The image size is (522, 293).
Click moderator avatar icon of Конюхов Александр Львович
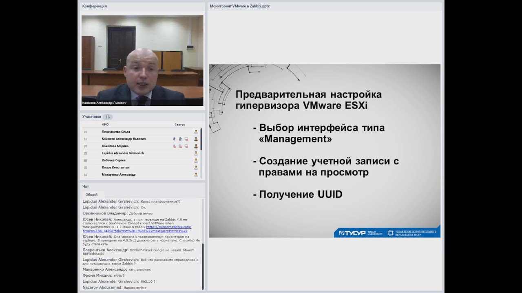196,139
